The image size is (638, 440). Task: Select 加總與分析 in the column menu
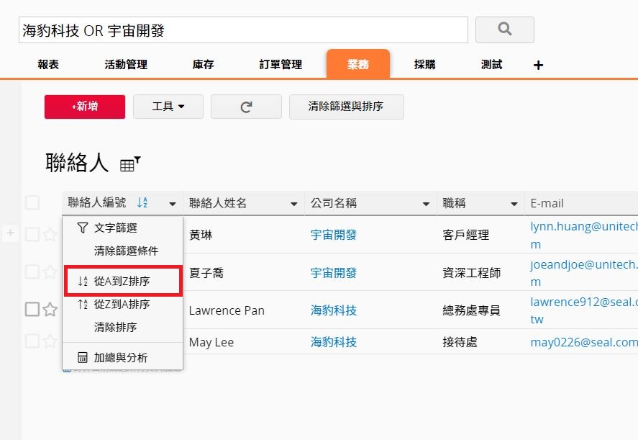pyautogui.click(x=121, y=357)
